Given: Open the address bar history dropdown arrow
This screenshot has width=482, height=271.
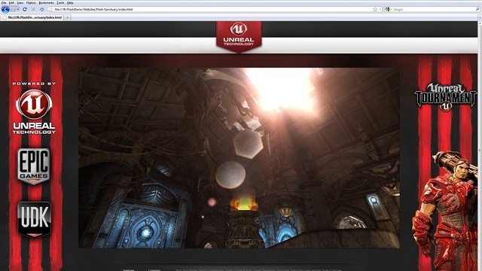Looking at the screenshot, I should point(380,10).
